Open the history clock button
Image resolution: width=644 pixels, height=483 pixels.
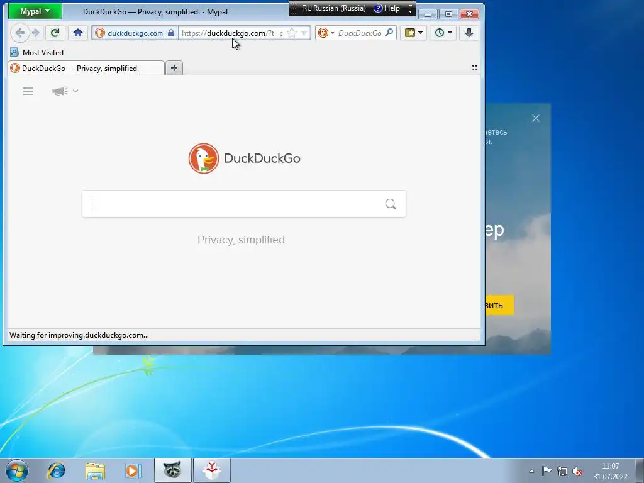(x=440, y=33)
